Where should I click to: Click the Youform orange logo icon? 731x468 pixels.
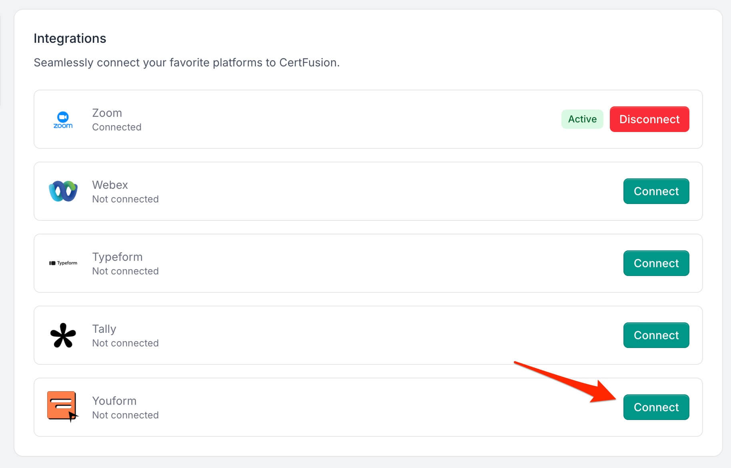pyautogui.click(x=62, y=406)
